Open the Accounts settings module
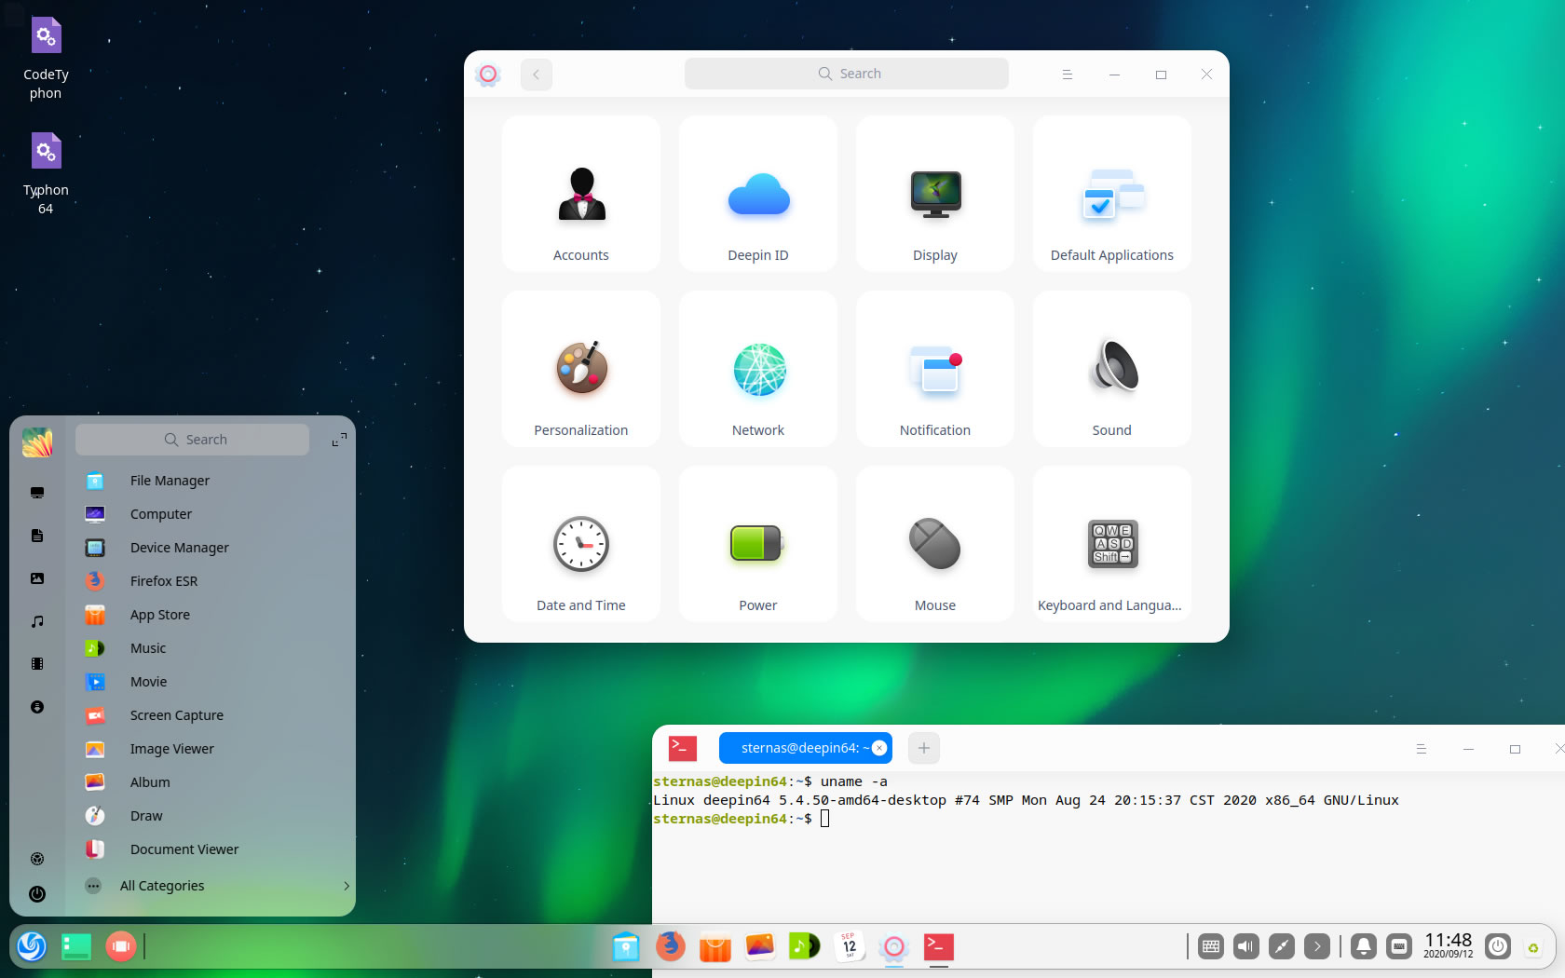Screen dimensions: 1565x978 [581, 194]
